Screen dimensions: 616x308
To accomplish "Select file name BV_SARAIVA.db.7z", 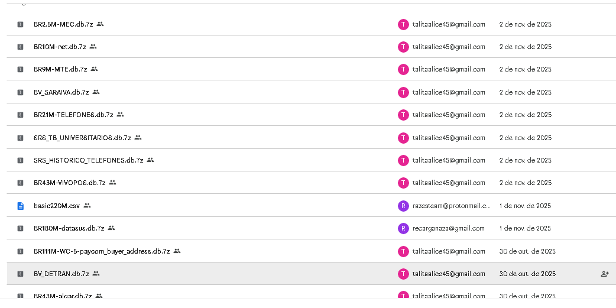I will (x=61, y=92).
